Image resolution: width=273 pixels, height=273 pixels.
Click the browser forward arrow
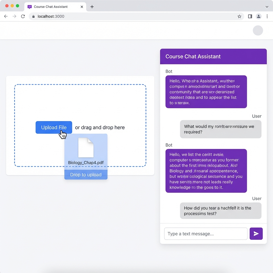coord(14,16)
